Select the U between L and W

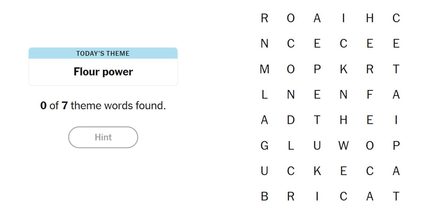(317, 146)
